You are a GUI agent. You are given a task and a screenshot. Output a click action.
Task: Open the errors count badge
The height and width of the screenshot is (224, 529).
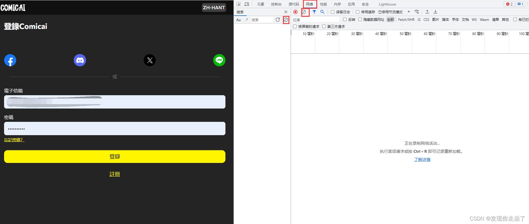click(509, 4)
